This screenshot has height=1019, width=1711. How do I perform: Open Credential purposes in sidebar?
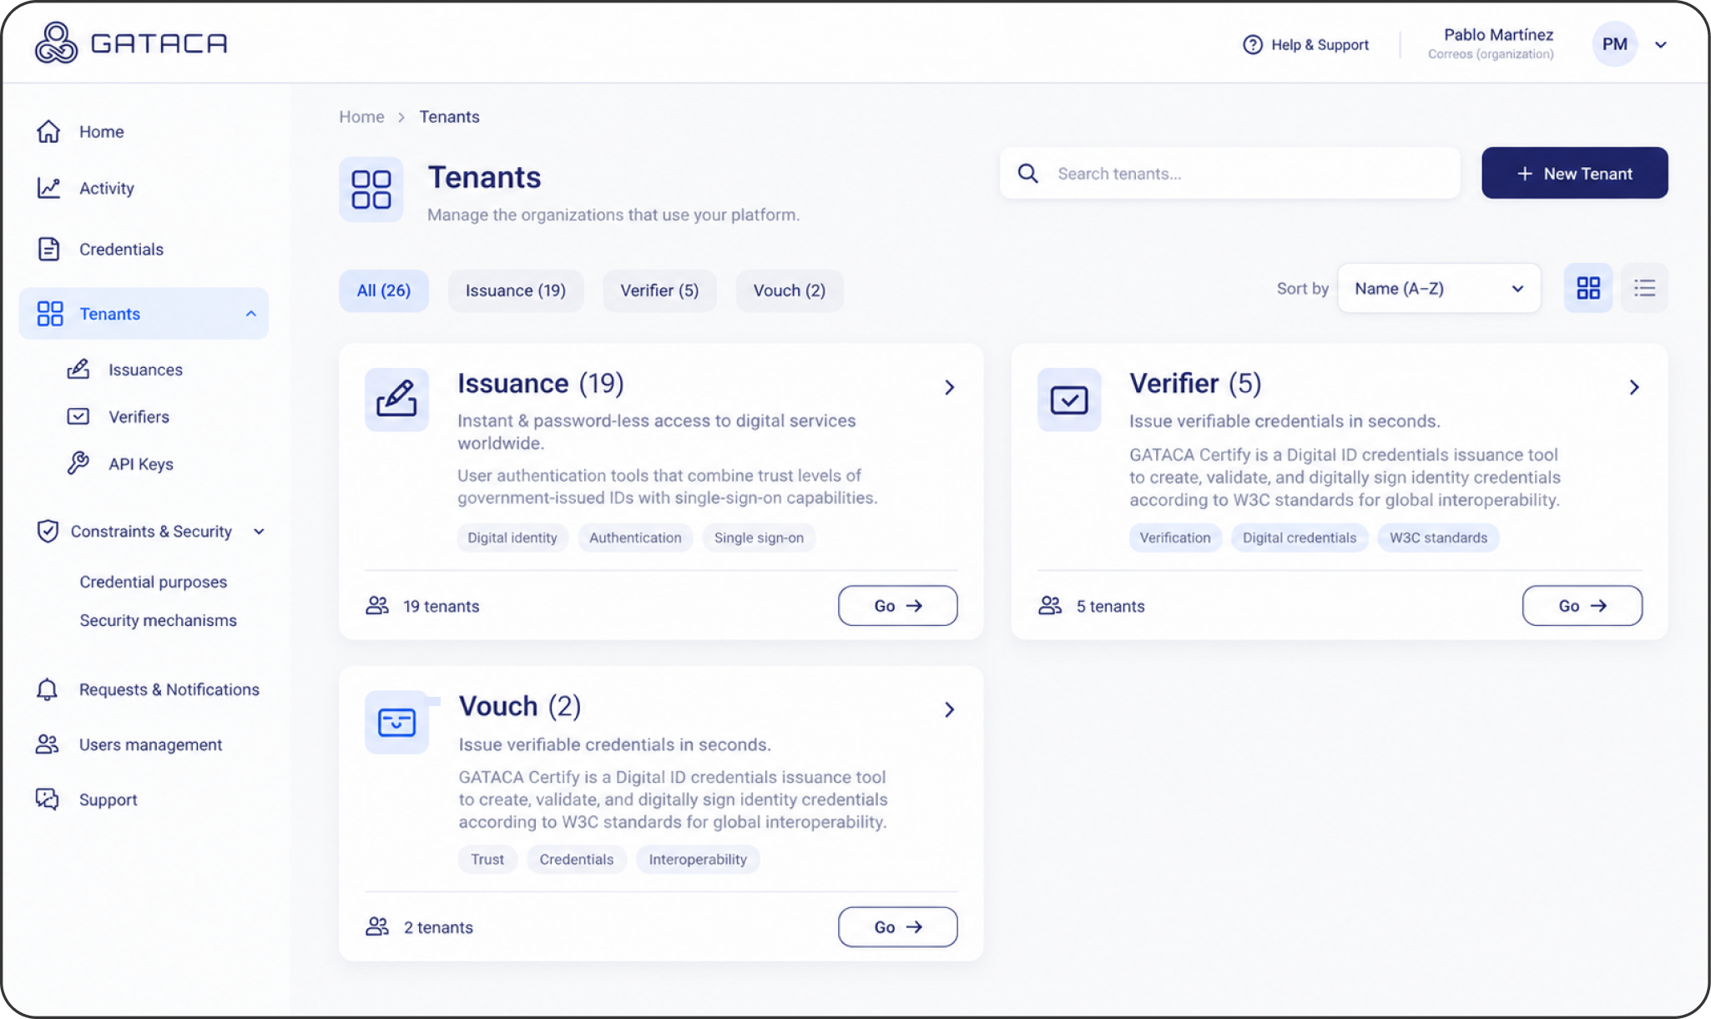154,582
